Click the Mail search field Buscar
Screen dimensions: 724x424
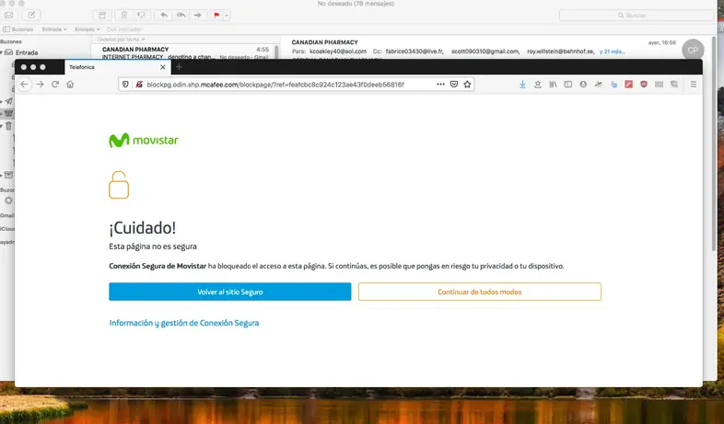coord(636,16)
